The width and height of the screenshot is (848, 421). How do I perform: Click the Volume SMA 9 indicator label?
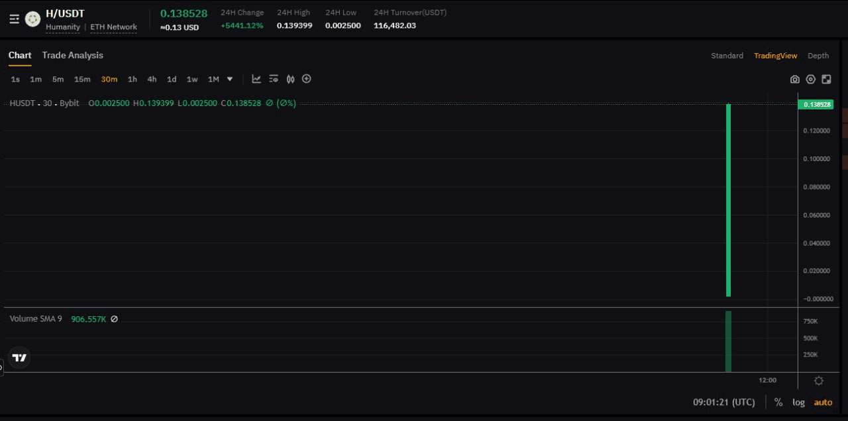(x=36, y=319)
